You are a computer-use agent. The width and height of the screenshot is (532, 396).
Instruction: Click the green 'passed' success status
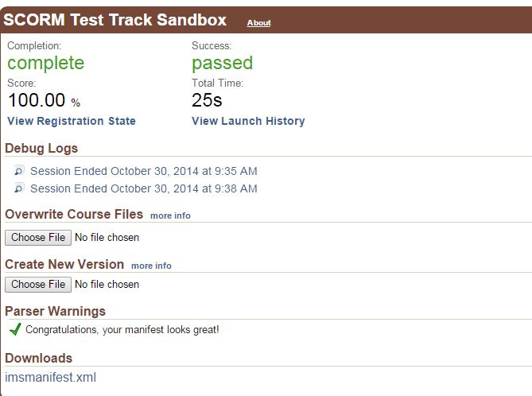pos(222,63)
